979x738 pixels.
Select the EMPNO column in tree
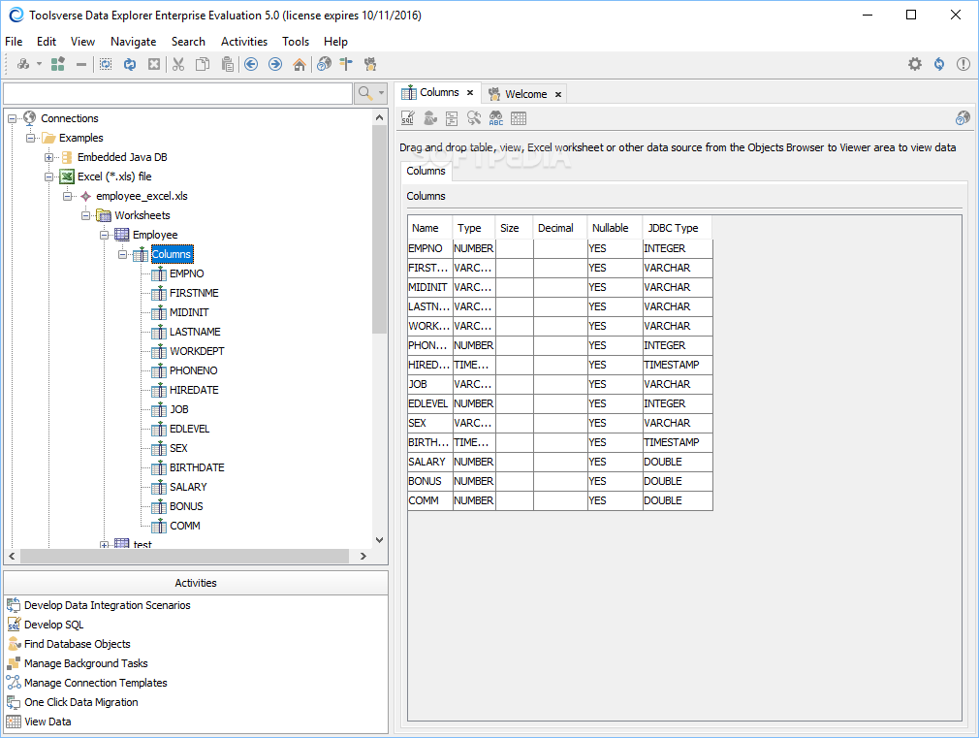click(187, 273)
